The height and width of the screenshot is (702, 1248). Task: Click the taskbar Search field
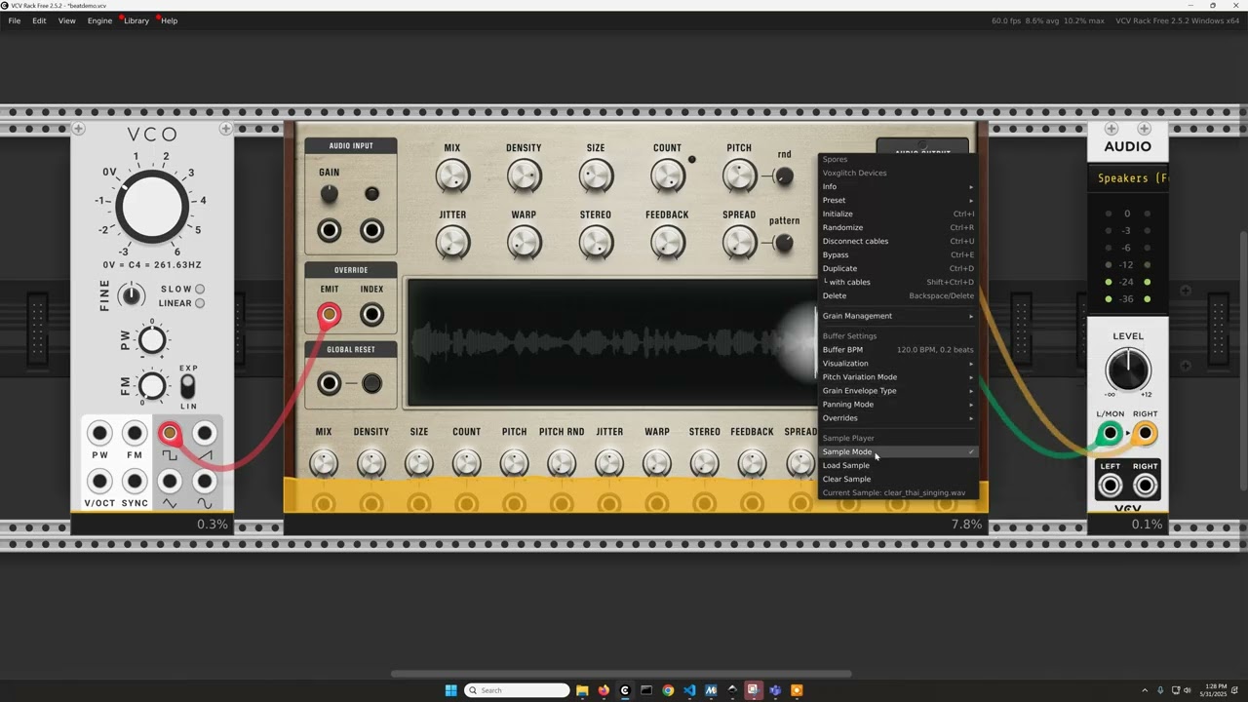[x=517, y=690]
